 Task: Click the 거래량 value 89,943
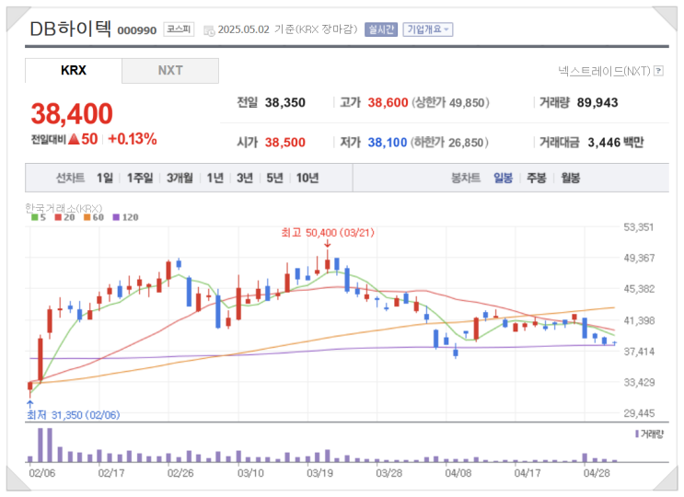tap(597, 103)
